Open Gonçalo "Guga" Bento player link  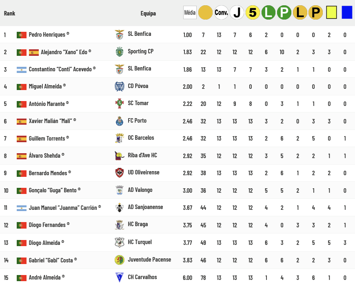click(x=53, y=190)
